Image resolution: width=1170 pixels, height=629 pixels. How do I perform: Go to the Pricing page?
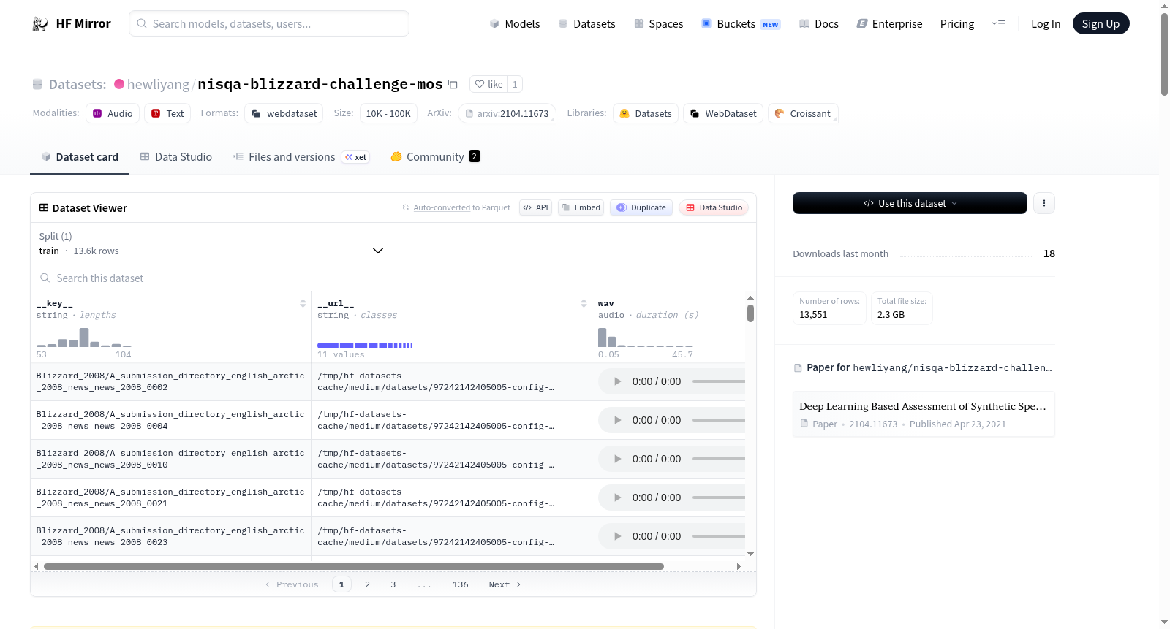tap(957, 23)
